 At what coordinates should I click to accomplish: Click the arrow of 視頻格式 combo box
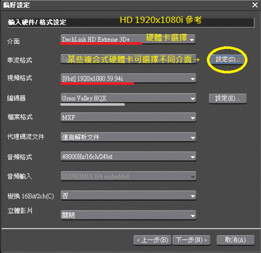click(x=193, y=78)
